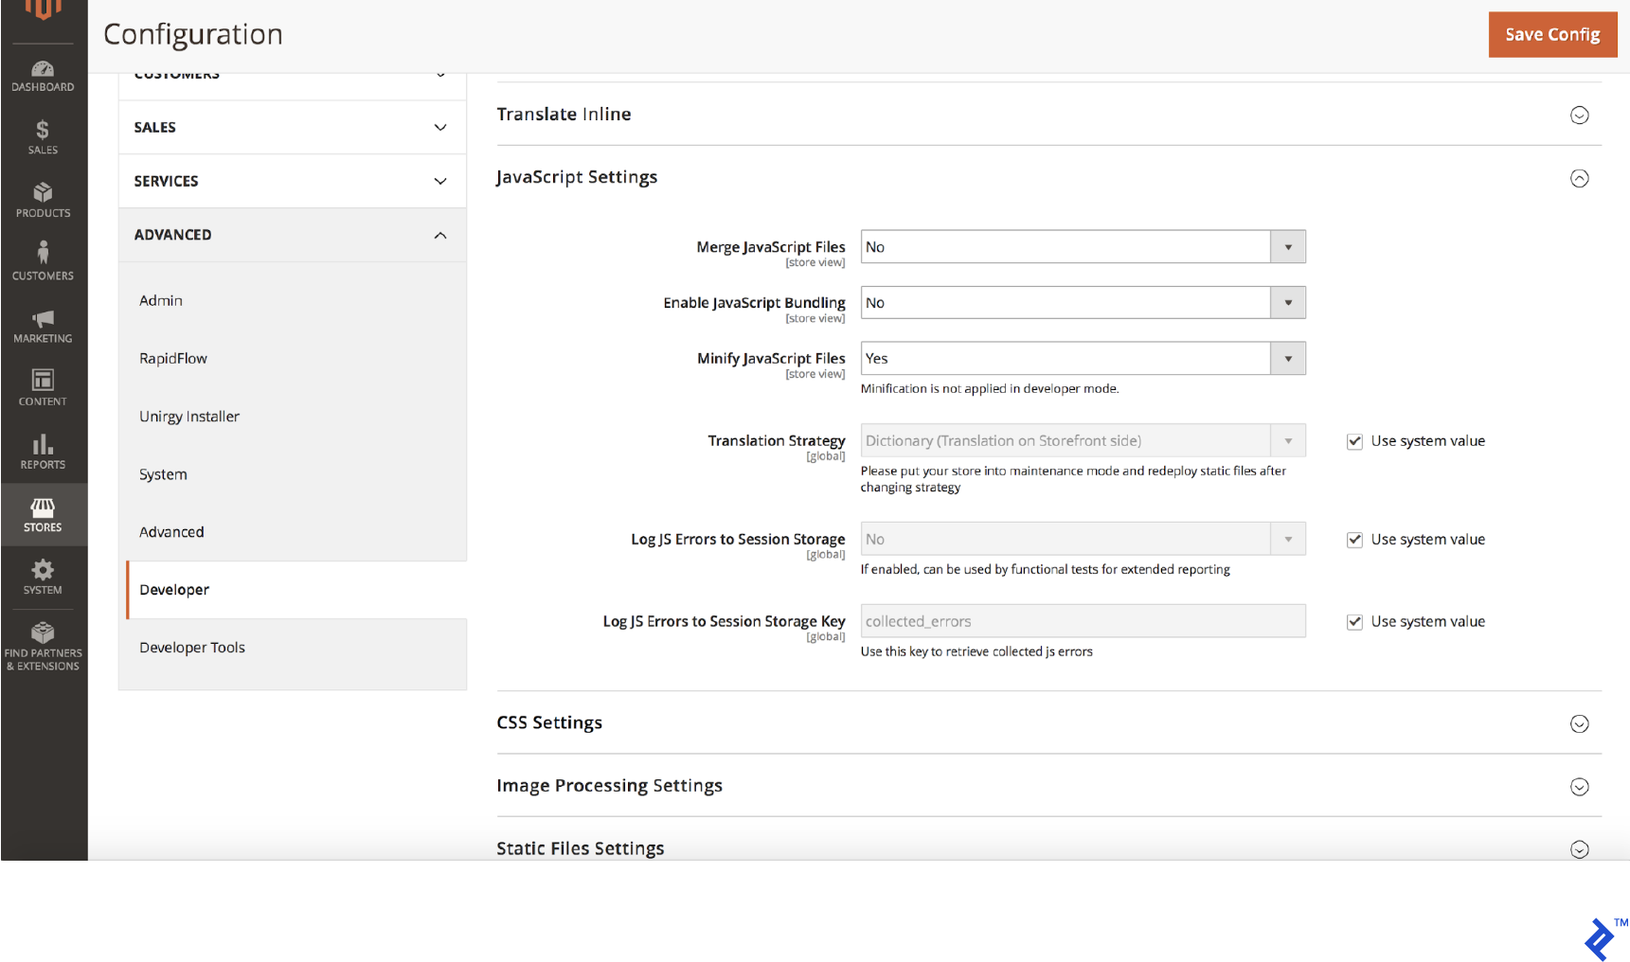The height and width of the screenshot is (962, 1630).
Task: Select the Sales sidebar icon
Action: point(43,135)
